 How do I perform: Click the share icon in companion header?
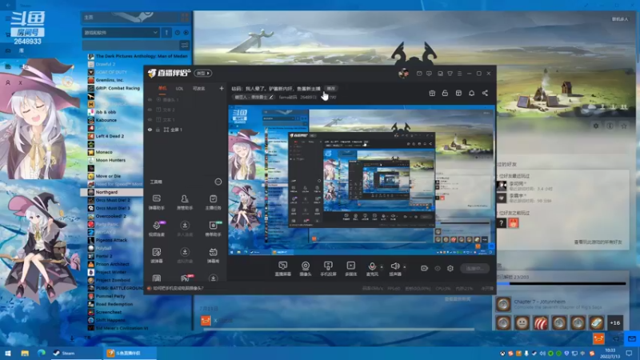(x=485, y=93)
